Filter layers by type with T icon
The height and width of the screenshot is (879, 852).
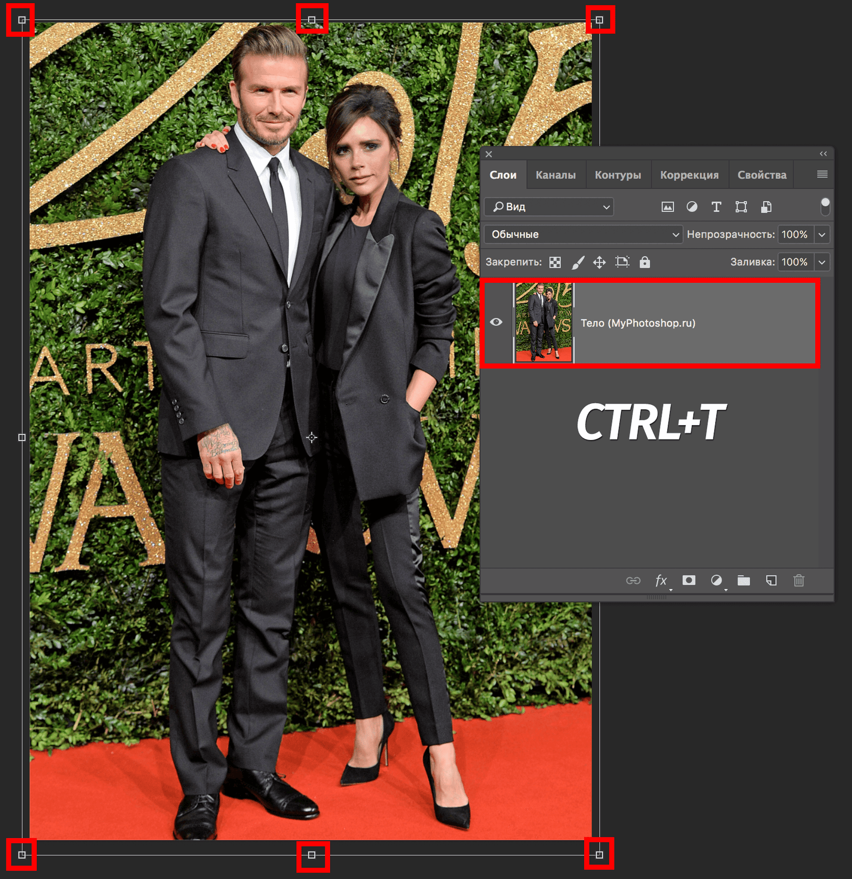tap(716, 207)
